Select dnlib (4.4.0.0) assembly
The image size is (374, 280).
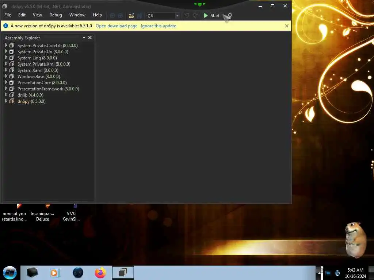(x=30, y=95)
